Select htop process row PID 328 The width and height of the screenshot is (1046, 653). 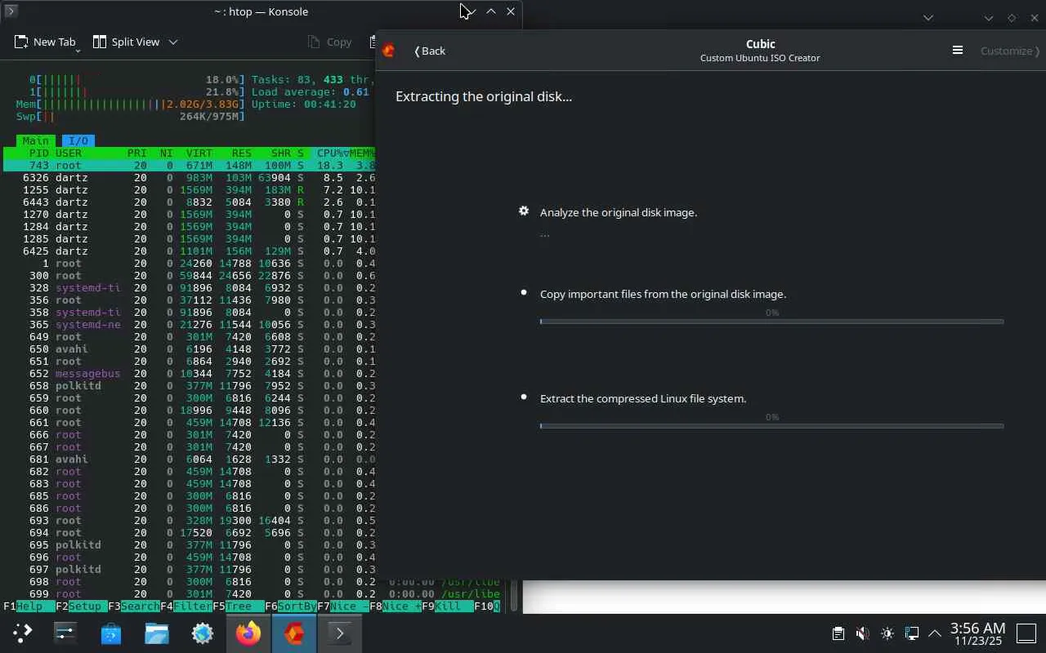190,287
